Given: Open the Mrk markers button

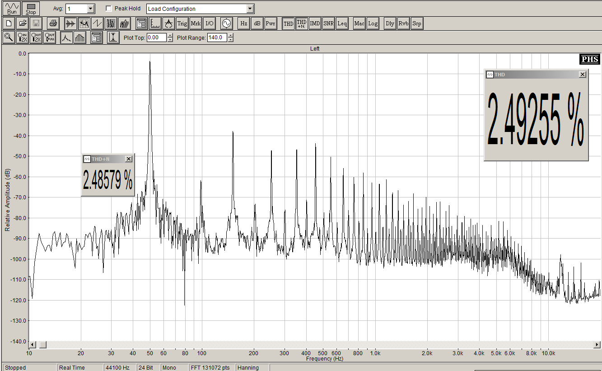Looking at the screenshot, I should tap(196, 23).
